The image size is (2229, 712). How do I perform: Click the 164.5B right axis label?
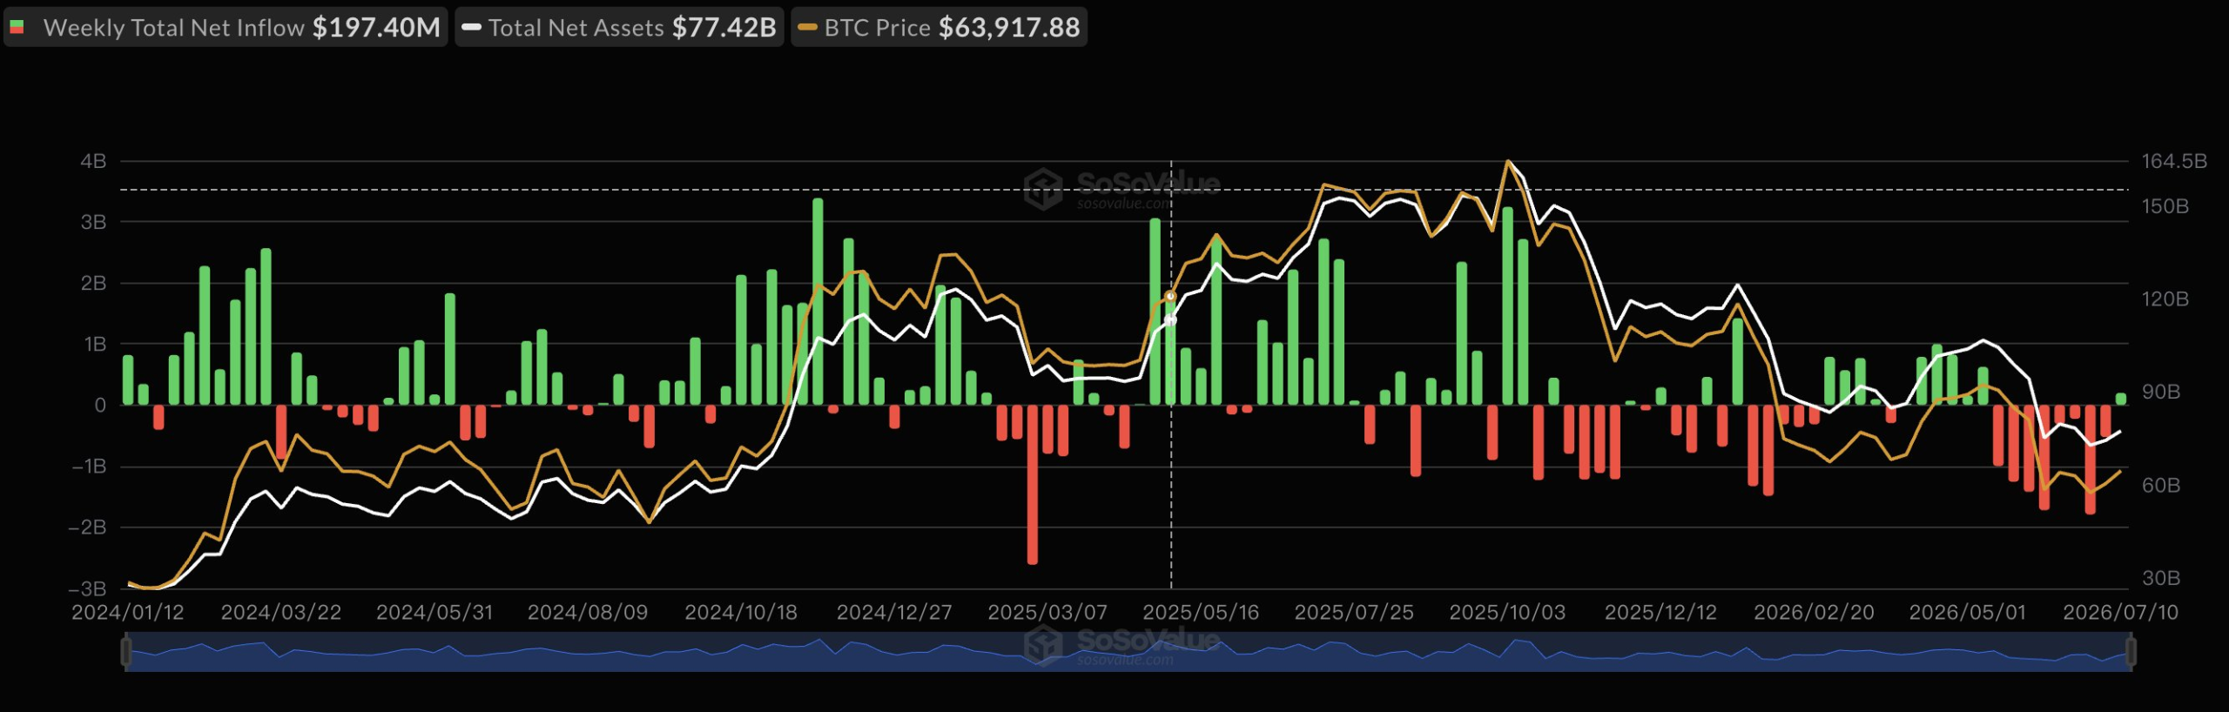[2174, 161]
